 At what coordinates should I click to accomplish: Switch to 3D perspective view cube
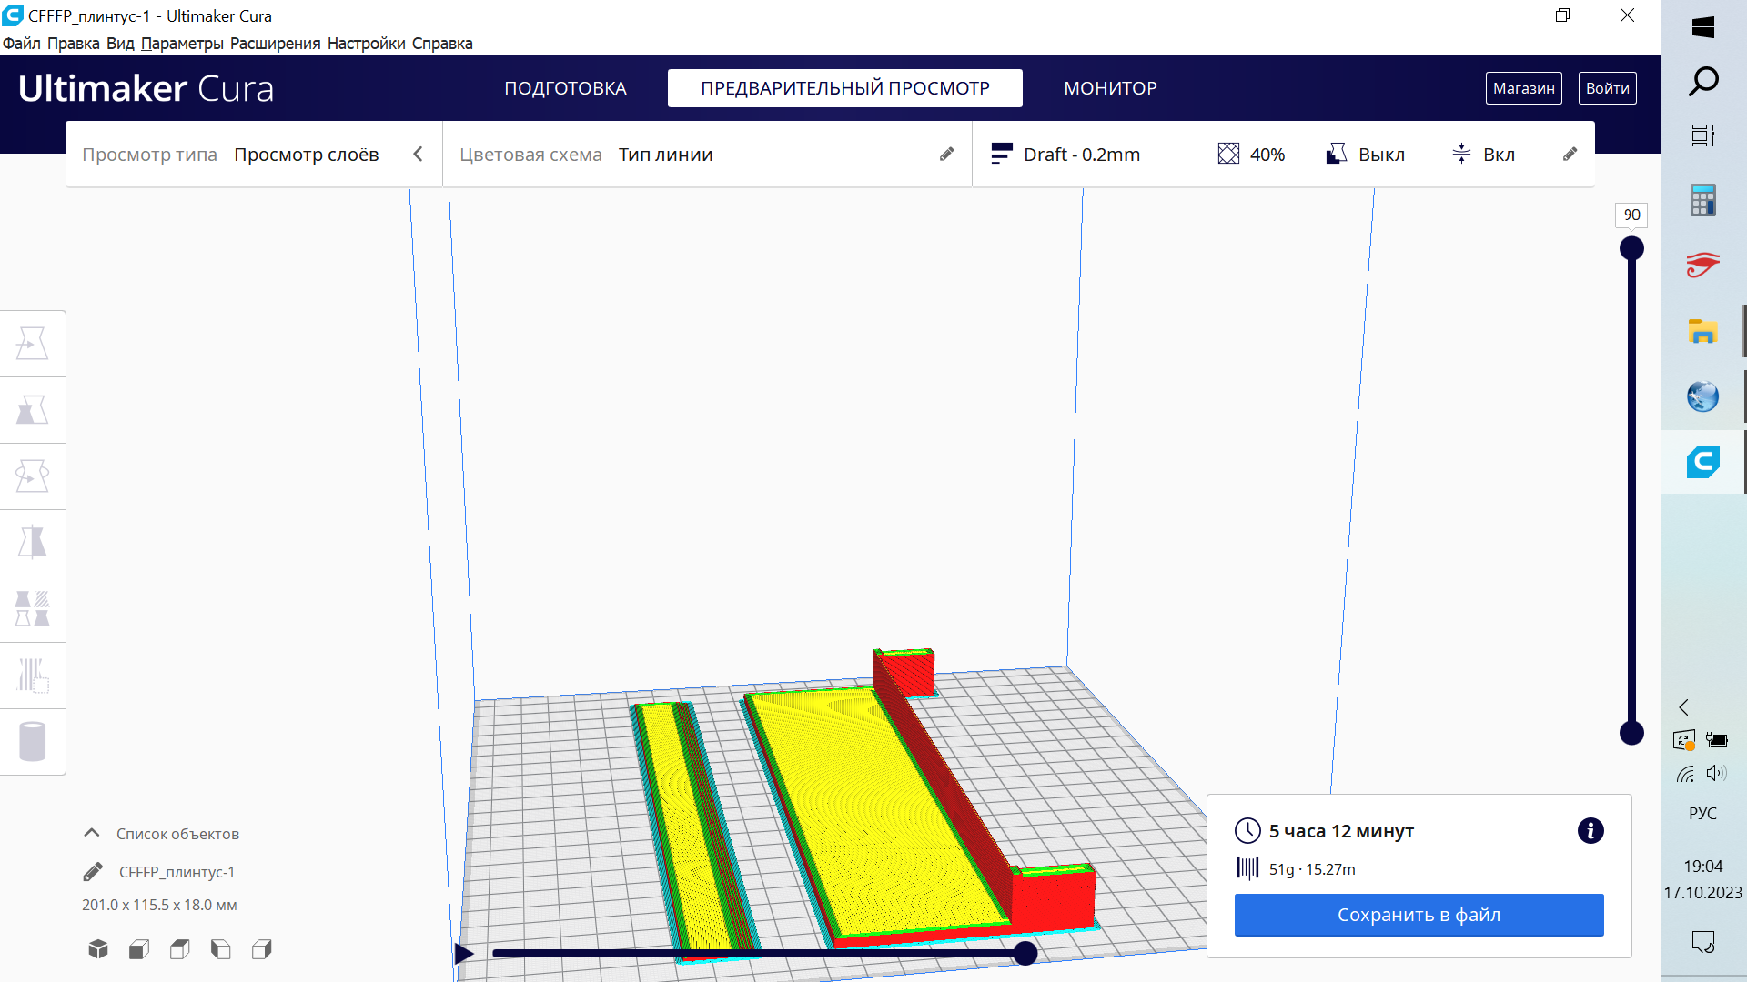pos(98,949)
